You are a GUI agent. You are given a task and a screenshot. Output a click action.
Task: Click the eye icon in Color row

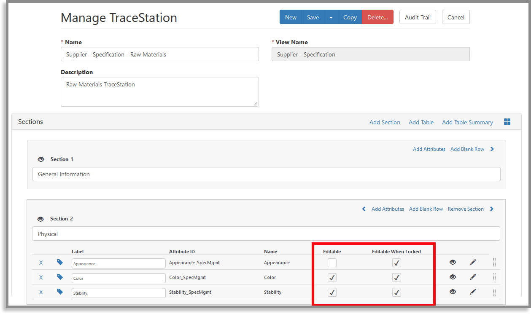[x=453, y=277]
